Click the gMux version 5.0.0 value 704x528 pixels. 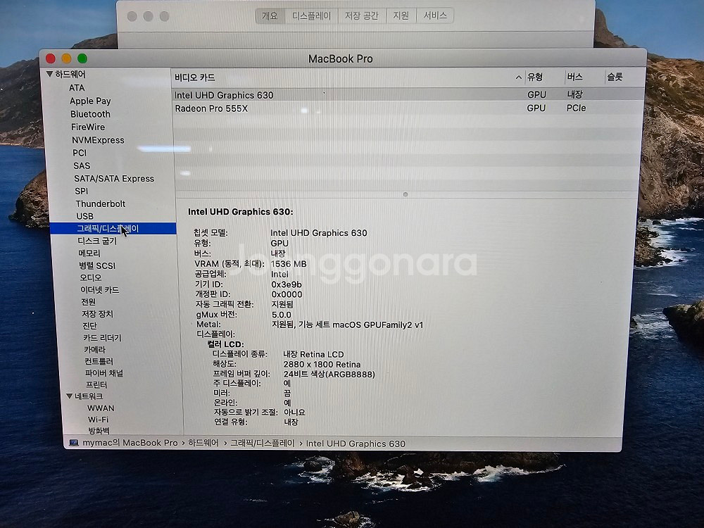tap(282, 315)
